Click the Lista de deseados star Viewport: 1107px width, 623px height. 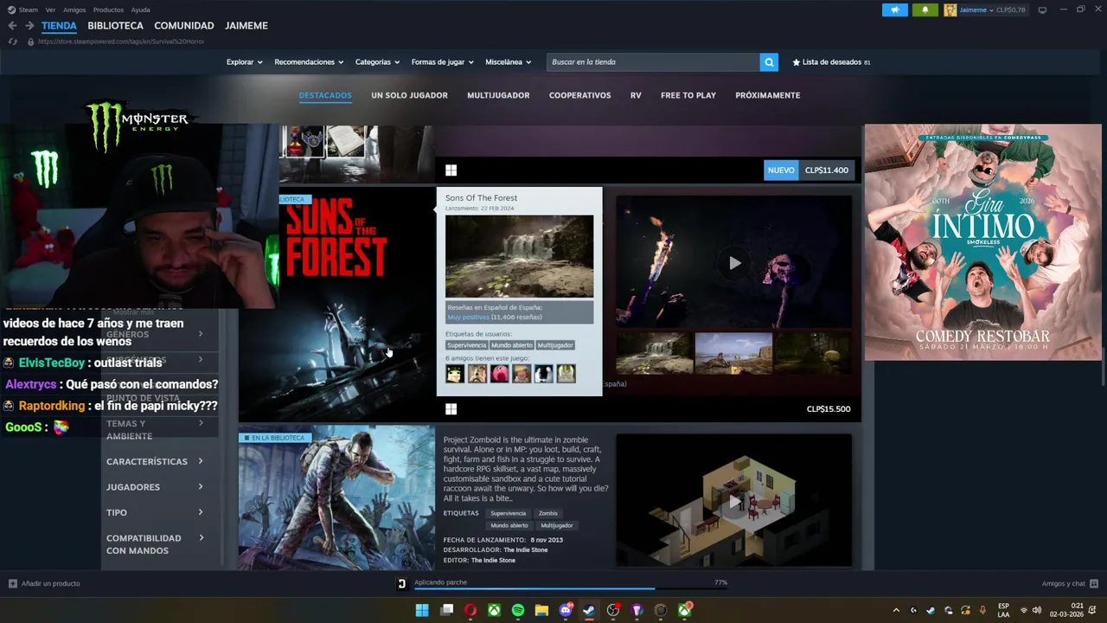797,62
